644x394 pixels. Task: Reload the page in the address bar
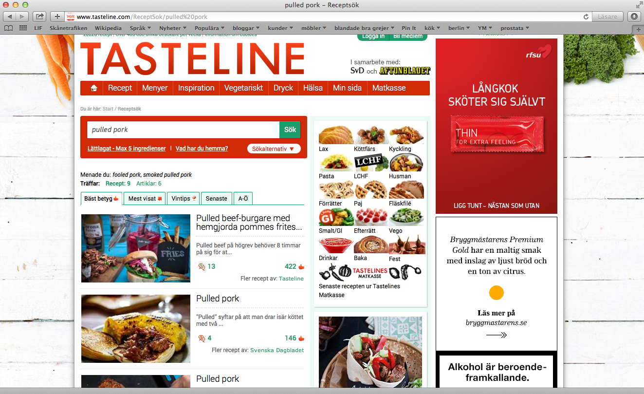coord(586,17)
